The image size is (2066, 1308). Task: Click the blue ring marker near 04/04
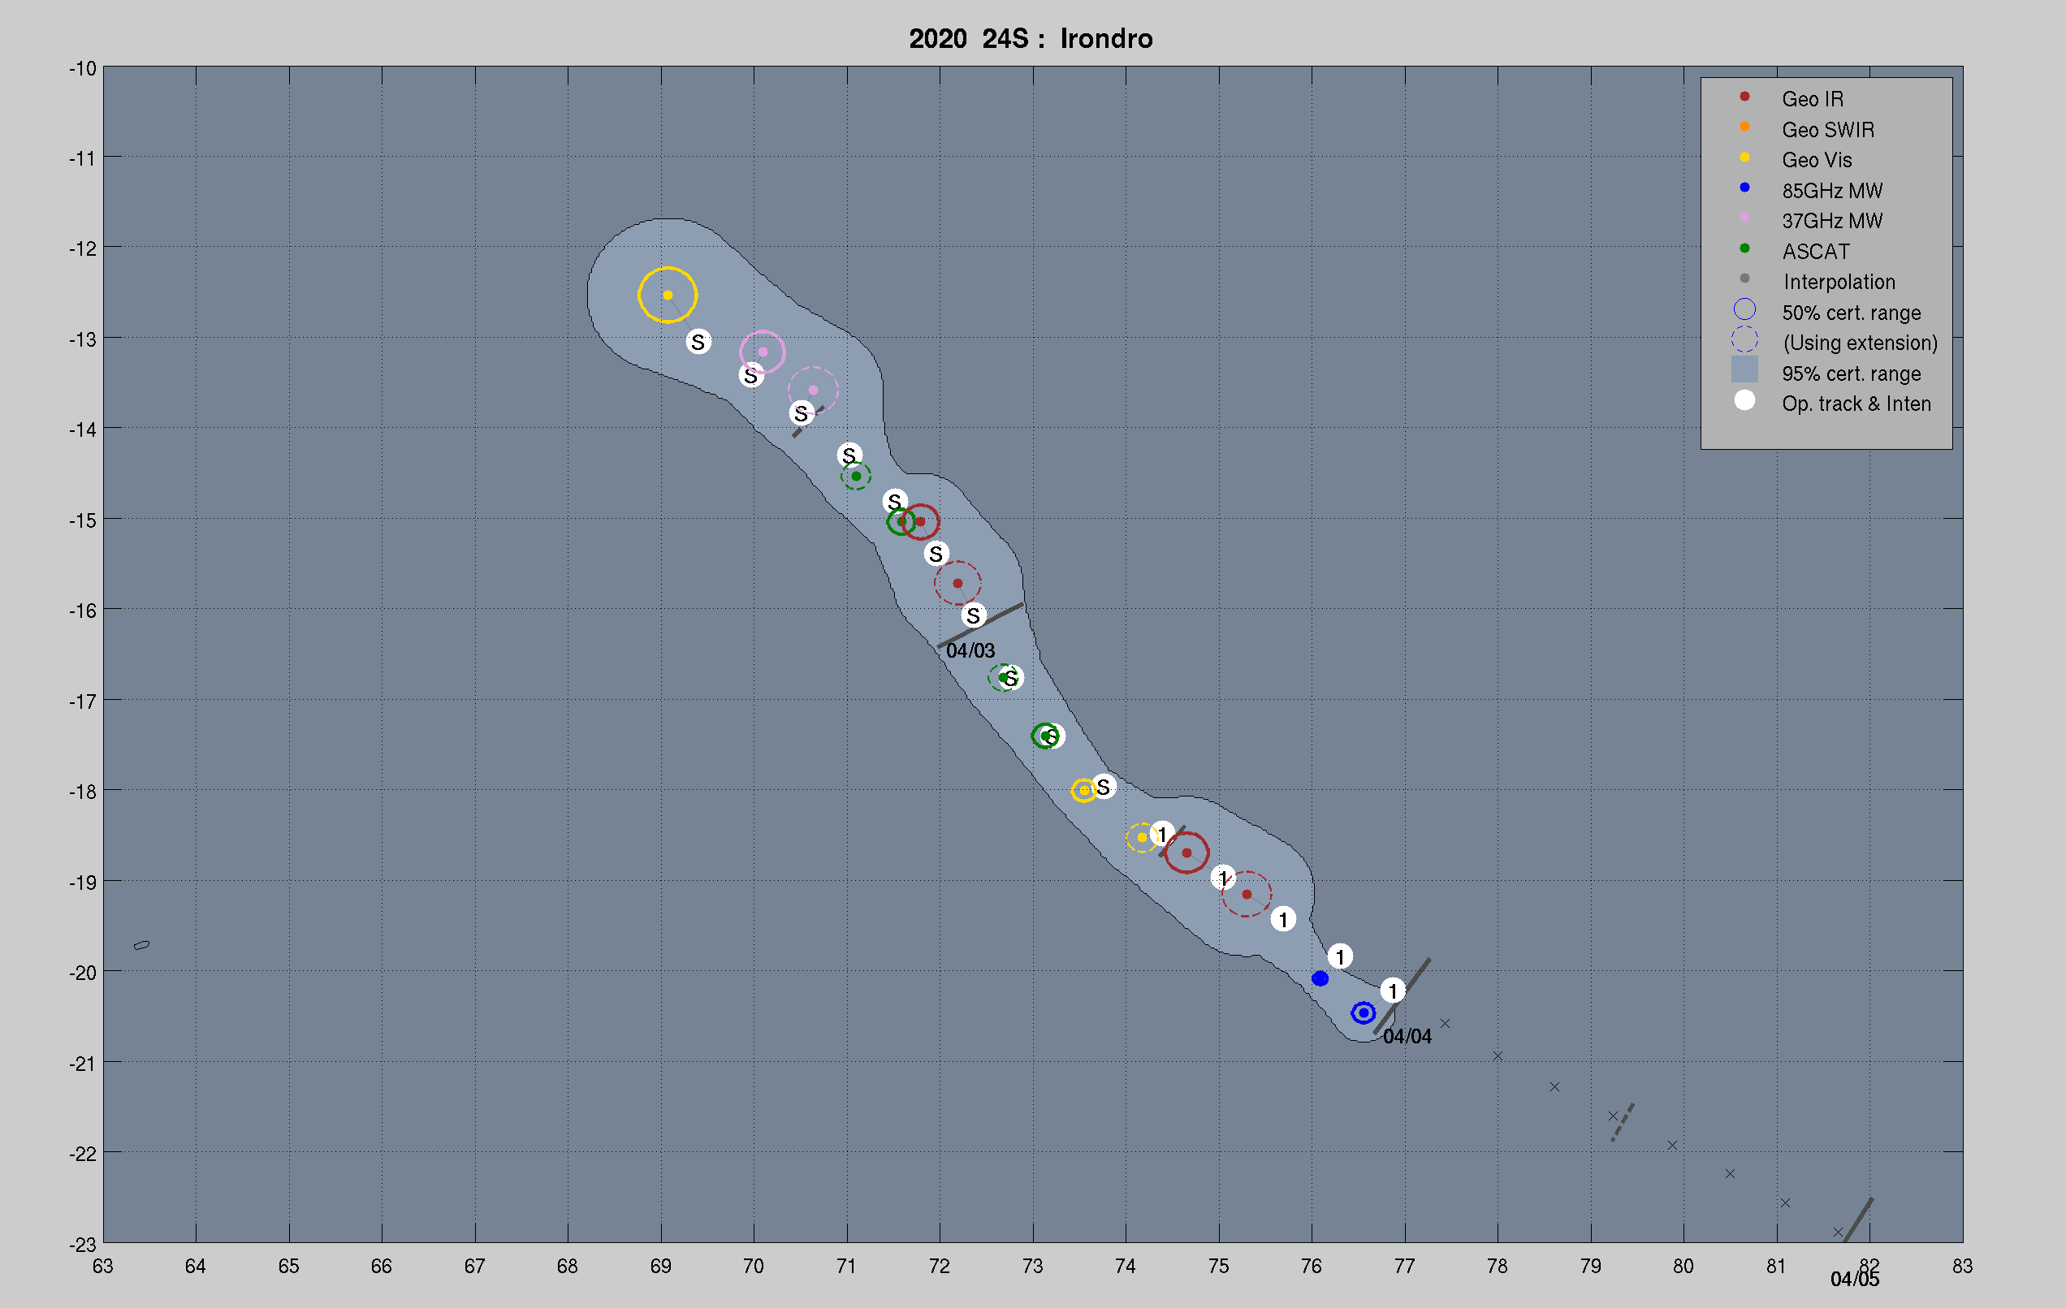1363,1013
